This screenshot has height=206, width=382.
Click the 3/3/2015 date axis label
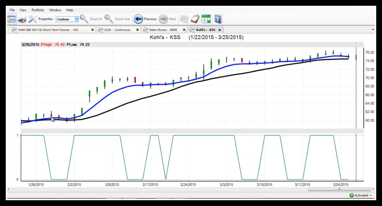point(226,185)
